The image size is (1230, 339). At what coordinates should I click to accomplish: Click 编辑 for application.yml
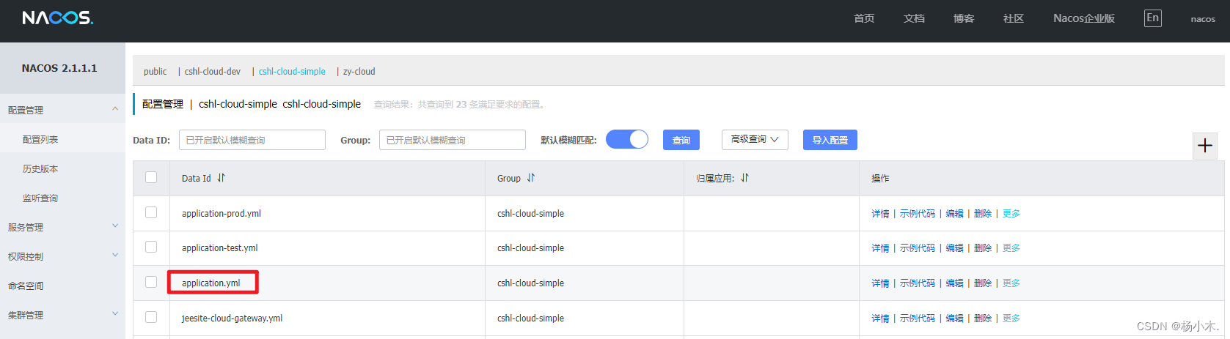(x=955, y=283)
